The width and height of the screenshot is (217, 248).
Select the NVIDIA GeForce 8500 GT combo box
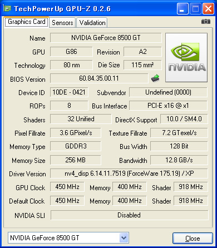tap(68, 237)
